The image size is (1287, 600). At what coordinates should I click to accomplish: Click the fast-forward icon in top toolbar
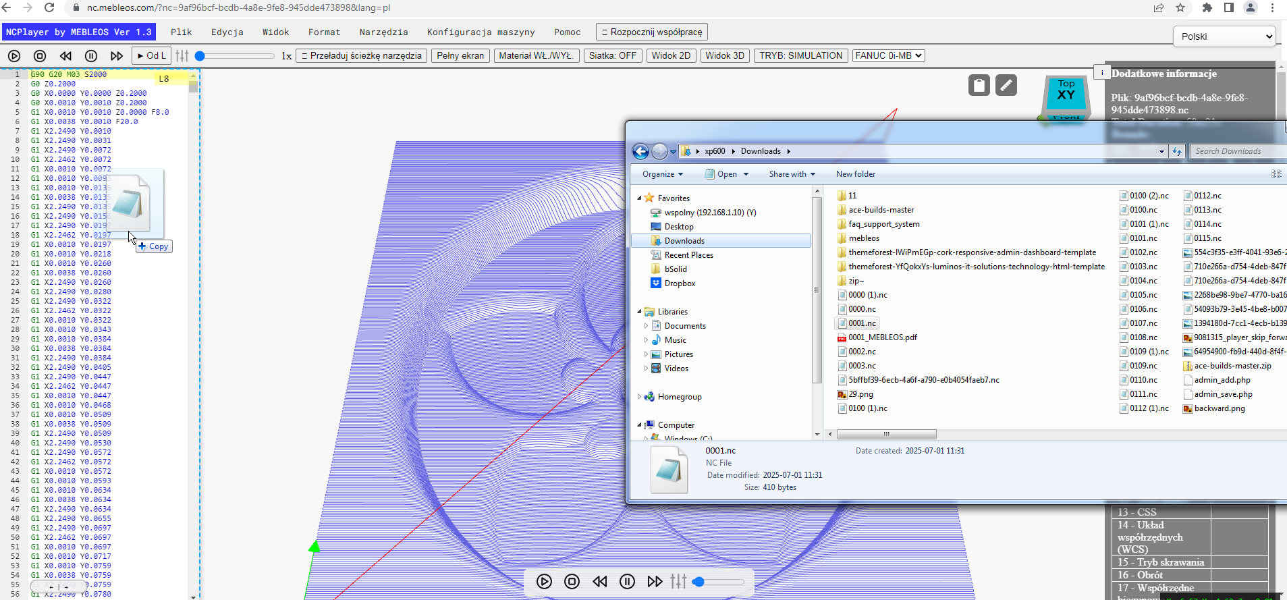pyautogui.click(x=117, y=56)
